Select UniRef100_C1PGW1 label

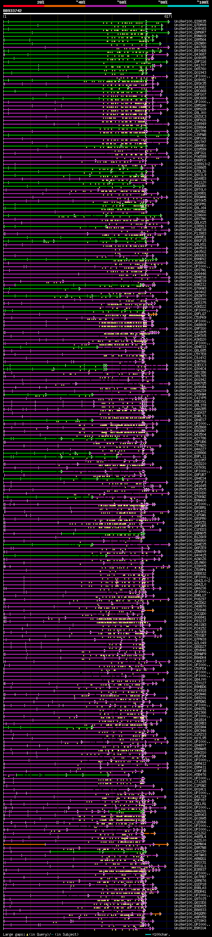click(190, 515)
